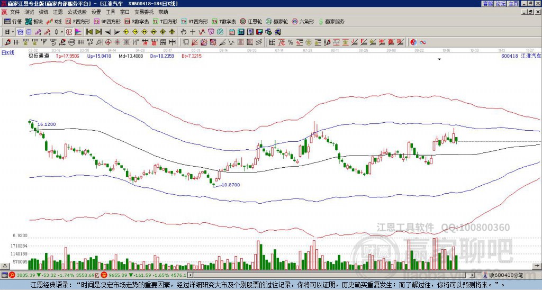This screenshot has width=542, height=290.
Task: Open the 公式选股 menu
Action: (77, 12)
